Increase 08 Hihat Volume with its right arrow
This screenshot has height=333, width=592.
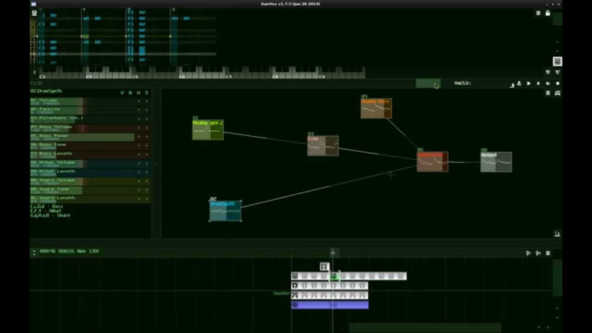pyautogui.click(x=147, y=164)
